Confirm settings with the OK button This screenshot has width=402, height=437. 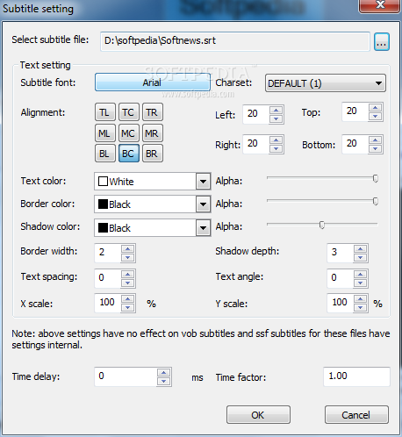[x=258, y=415]
